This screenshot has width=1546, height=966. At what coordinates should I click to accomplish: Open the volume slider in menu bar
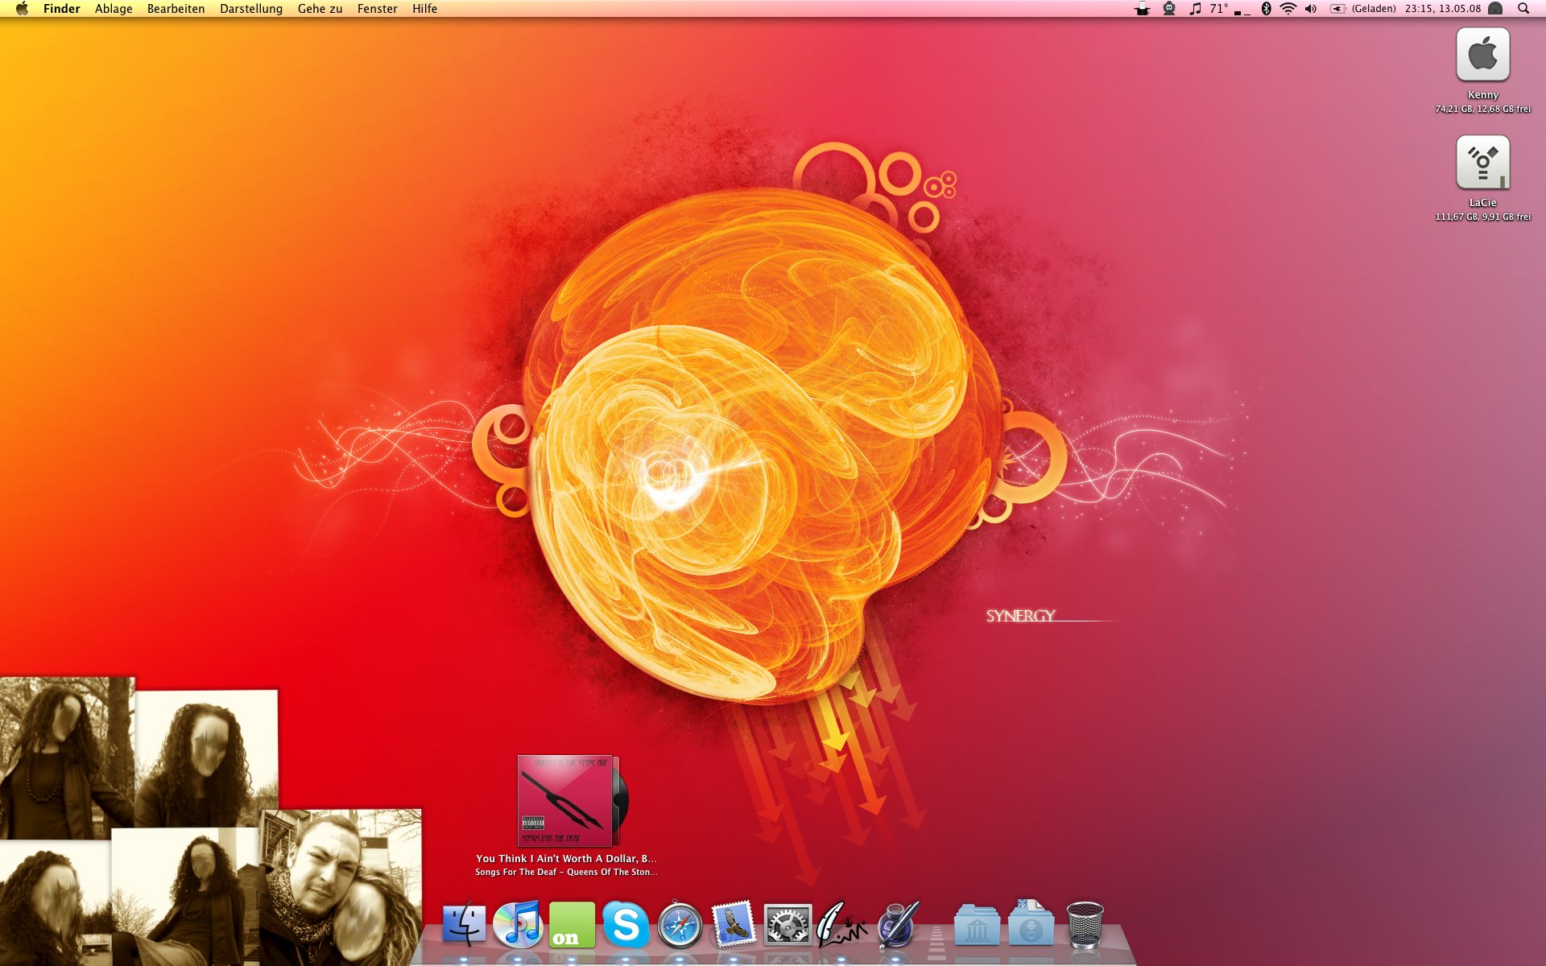coord(1311,9)
